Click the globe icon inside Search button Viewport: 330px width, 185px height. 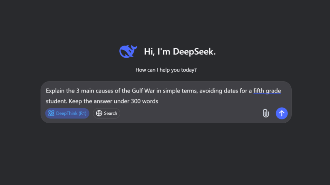click(99, 113)
